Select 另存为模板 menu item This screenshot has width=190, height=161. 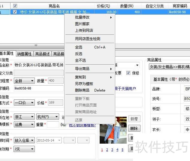(x=84, y=84)
